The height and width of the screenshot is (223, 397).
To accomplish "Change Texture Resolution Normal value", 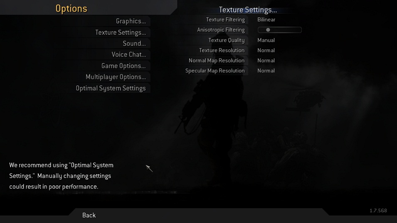I will pos(266,50).
